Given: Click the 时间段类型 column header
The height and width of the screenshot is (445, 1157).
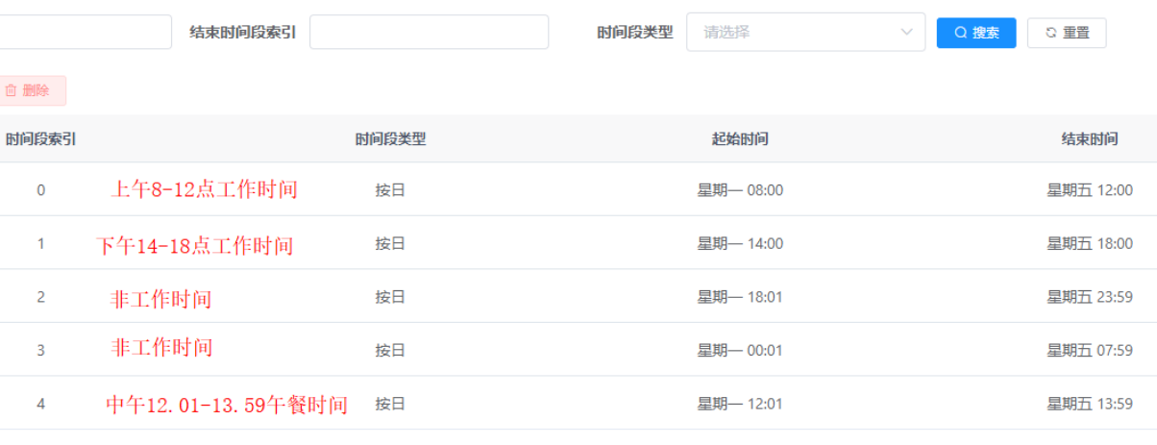Looking at the screenshot, I should coord(390,139).
